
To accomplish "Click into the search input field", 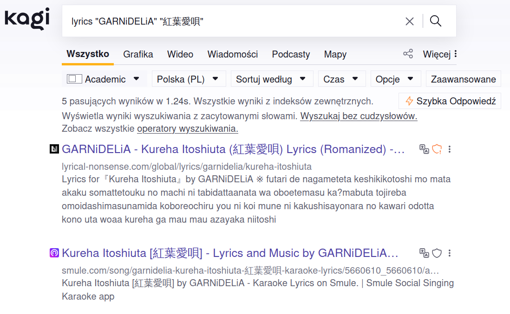I will 232,21.
